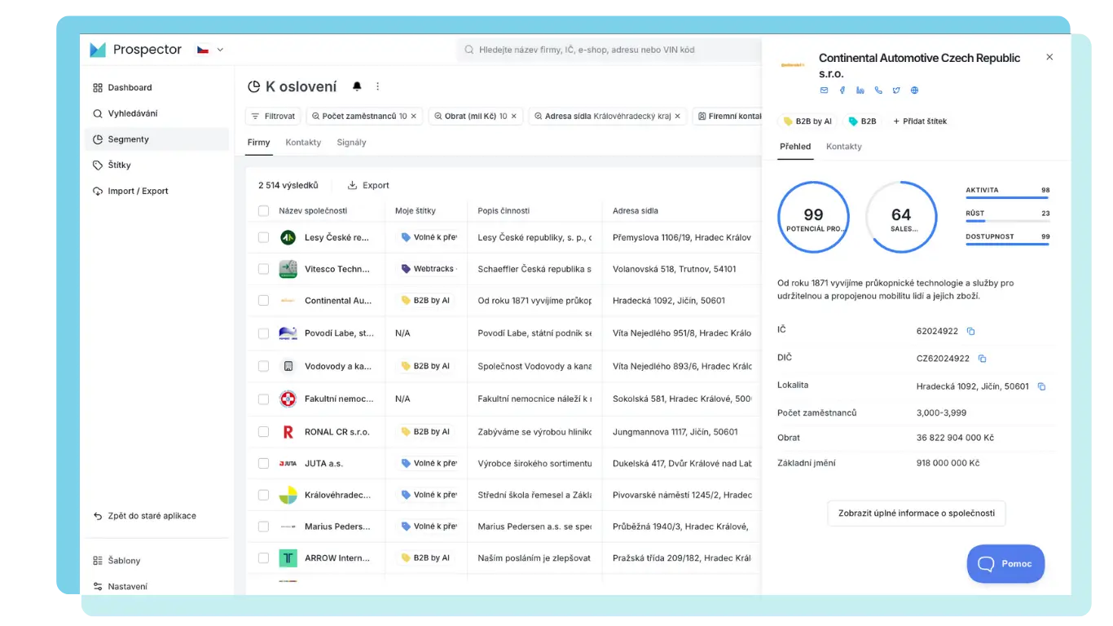Click the Filtrovat button

pyautogui.click(x=273, y=117)
